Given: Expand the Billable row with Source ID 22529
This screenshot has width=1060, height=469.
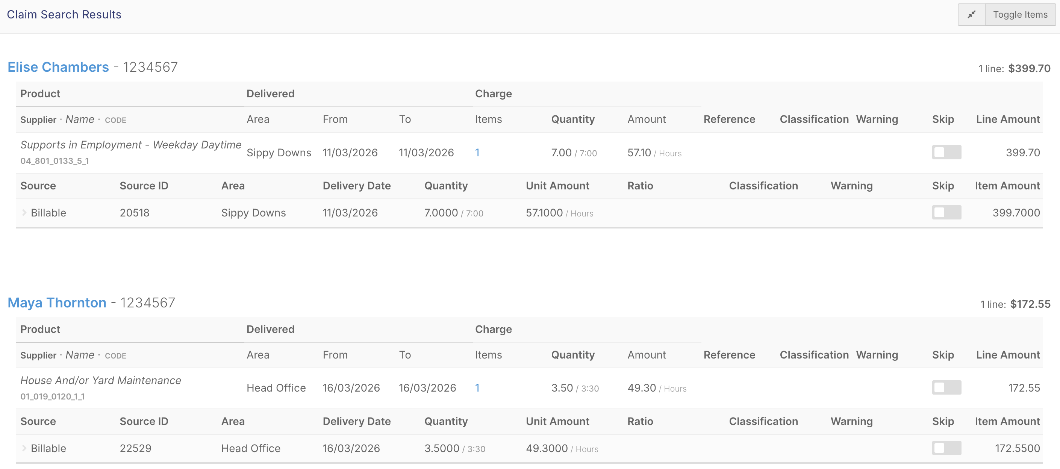Looking at the screenshot, I should click(x=24, y=448).
